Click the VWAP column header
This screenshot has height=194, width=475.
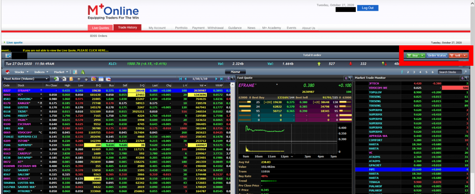coord(216,86)
